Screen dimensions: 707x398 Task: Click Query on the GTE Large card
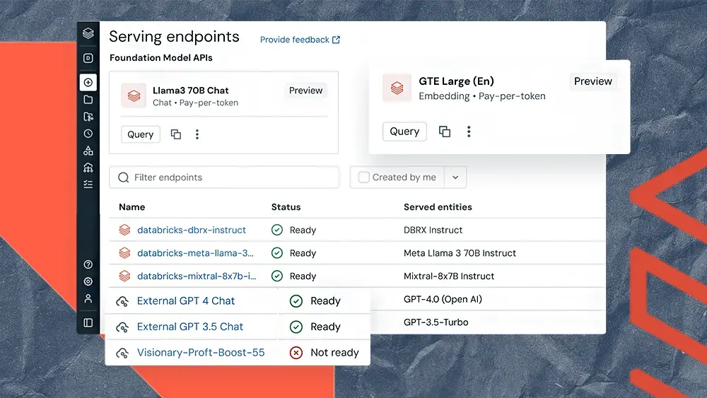[404, 131]
